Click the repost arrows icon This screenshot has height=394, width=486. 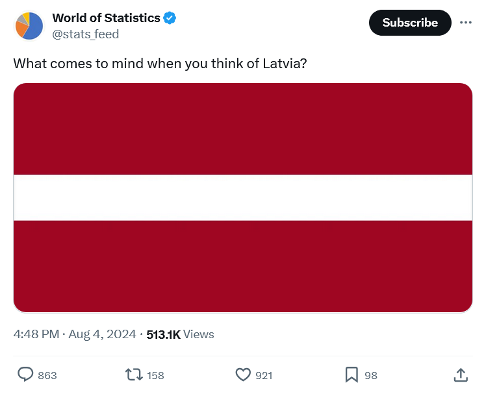[134, 375]
